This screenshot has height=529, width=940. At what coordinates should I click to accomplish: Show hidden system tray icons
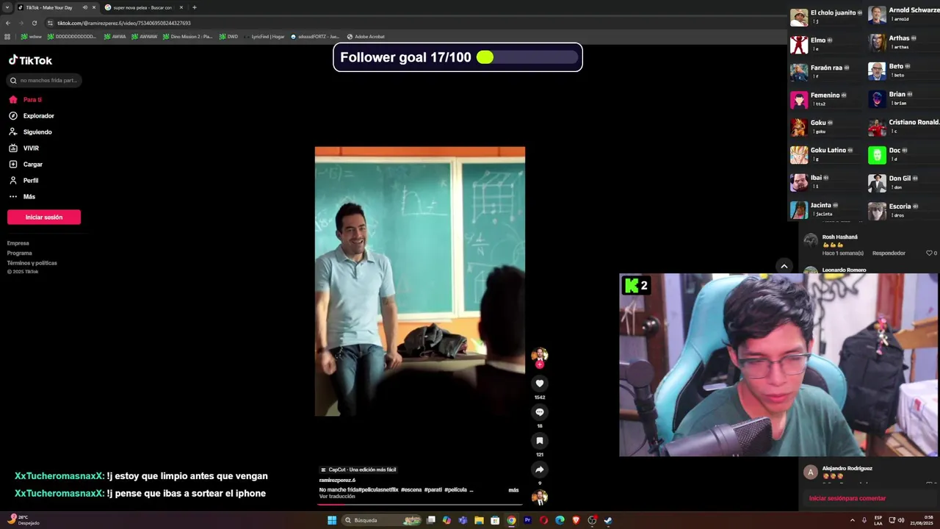click(x=853, y=520)
